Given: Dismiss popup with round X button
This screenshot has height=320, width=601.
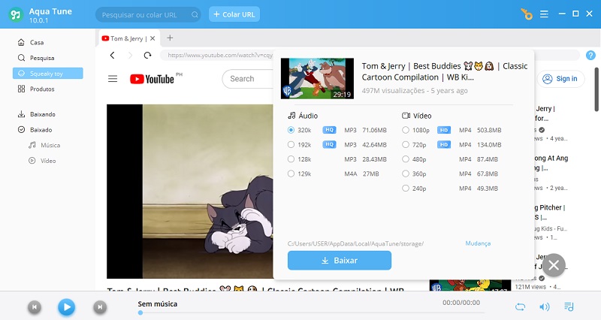Looking at the screenshot, I should coord(554,265).
